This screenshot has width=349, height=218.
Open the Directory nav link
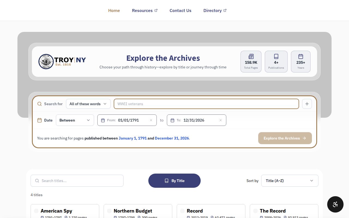pos(215,10)
